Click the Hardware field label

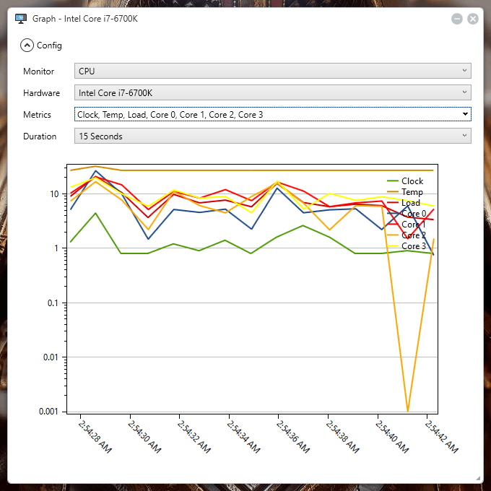click(41, 93)
